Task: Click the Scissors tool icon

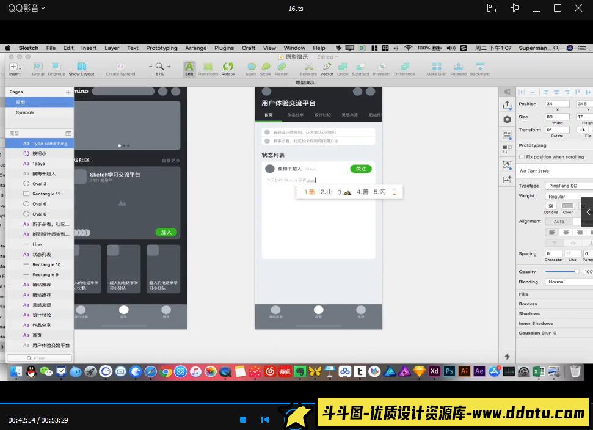Action: click(x=308, y=69)
